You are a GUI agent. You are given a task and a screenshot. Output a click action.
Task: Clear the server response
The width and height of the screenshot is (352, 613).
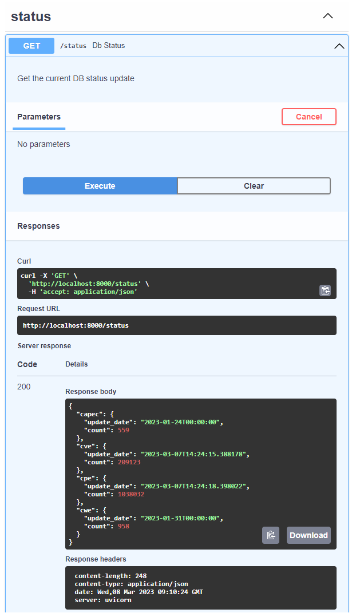point(254,186)
